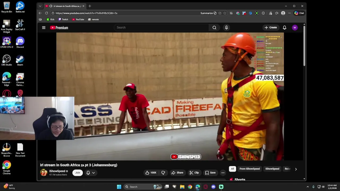340x191 pixels.
Task: Clip the video
Action: coord(194,173)
